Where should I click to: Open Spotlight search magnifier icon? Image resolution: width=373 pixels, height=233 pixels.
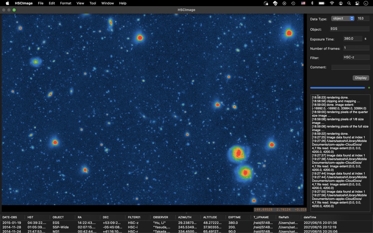[x=349, y=3]
